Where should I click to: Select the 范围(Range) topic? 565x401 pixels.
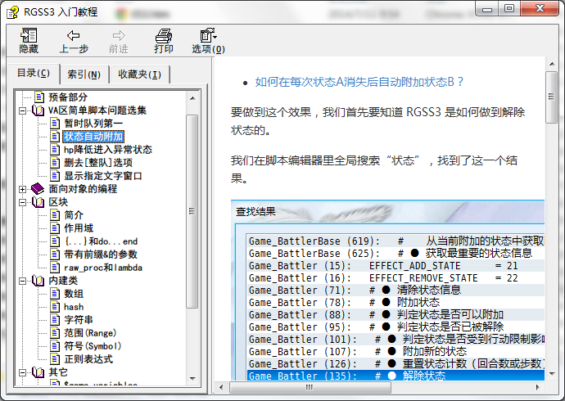(90, 333)
